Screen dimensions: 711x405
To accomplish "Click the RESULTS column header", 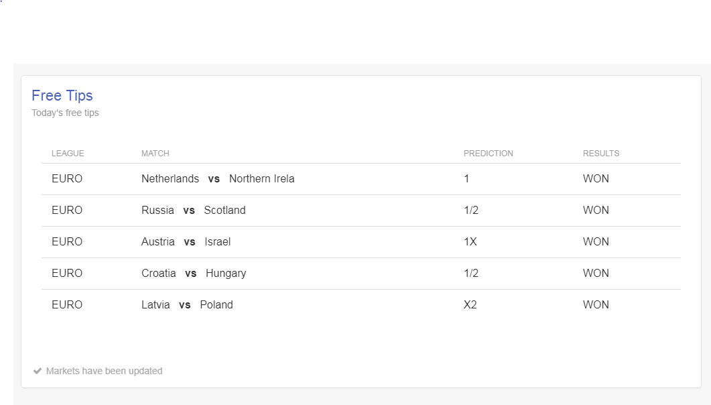I will coord(601,154).
